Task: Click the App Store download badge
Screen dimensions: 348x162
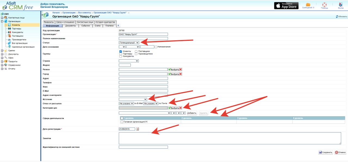Action: pyautogui.click(x=286, y=6)
